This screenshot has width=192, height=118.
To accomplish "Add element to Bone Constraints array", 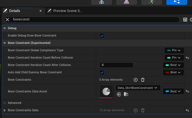I will tap(136, 80).
